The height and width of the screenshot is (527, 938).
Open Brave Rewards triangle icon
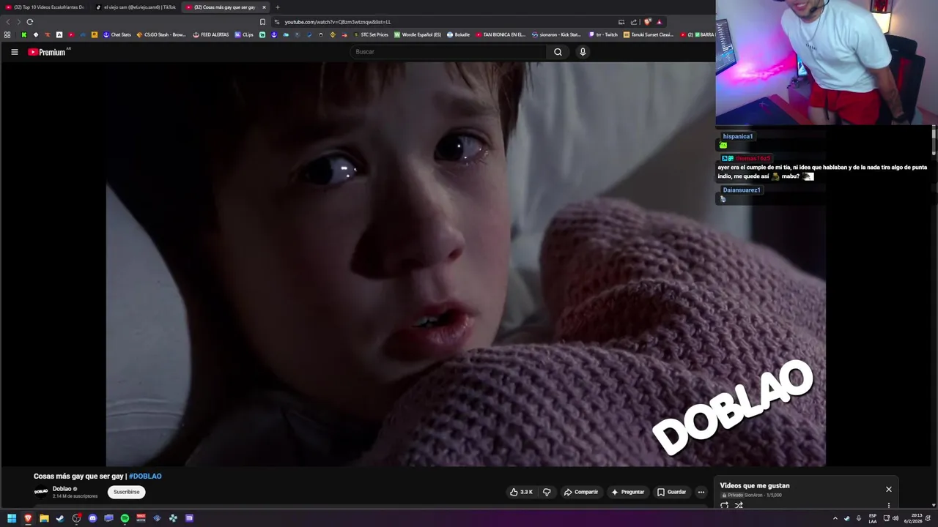click(x=659, y=22)
